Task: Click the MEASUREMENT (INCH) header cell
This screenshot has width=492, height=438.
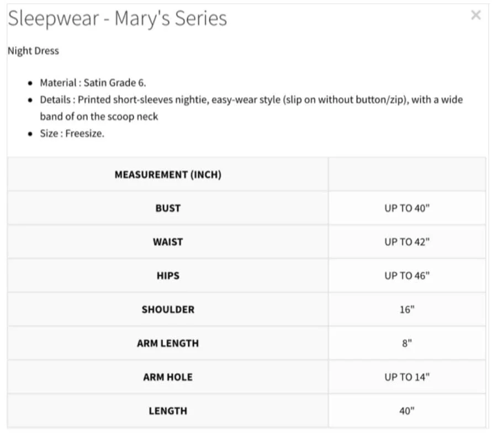Action: click(168, 175)
